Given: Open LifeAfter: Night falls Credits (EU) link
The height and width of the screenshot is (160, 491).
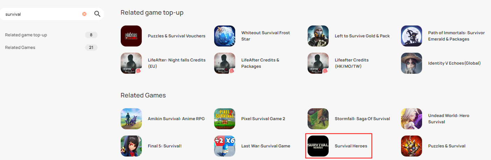Looking at the screenshot, I should (x=177, y=63).
